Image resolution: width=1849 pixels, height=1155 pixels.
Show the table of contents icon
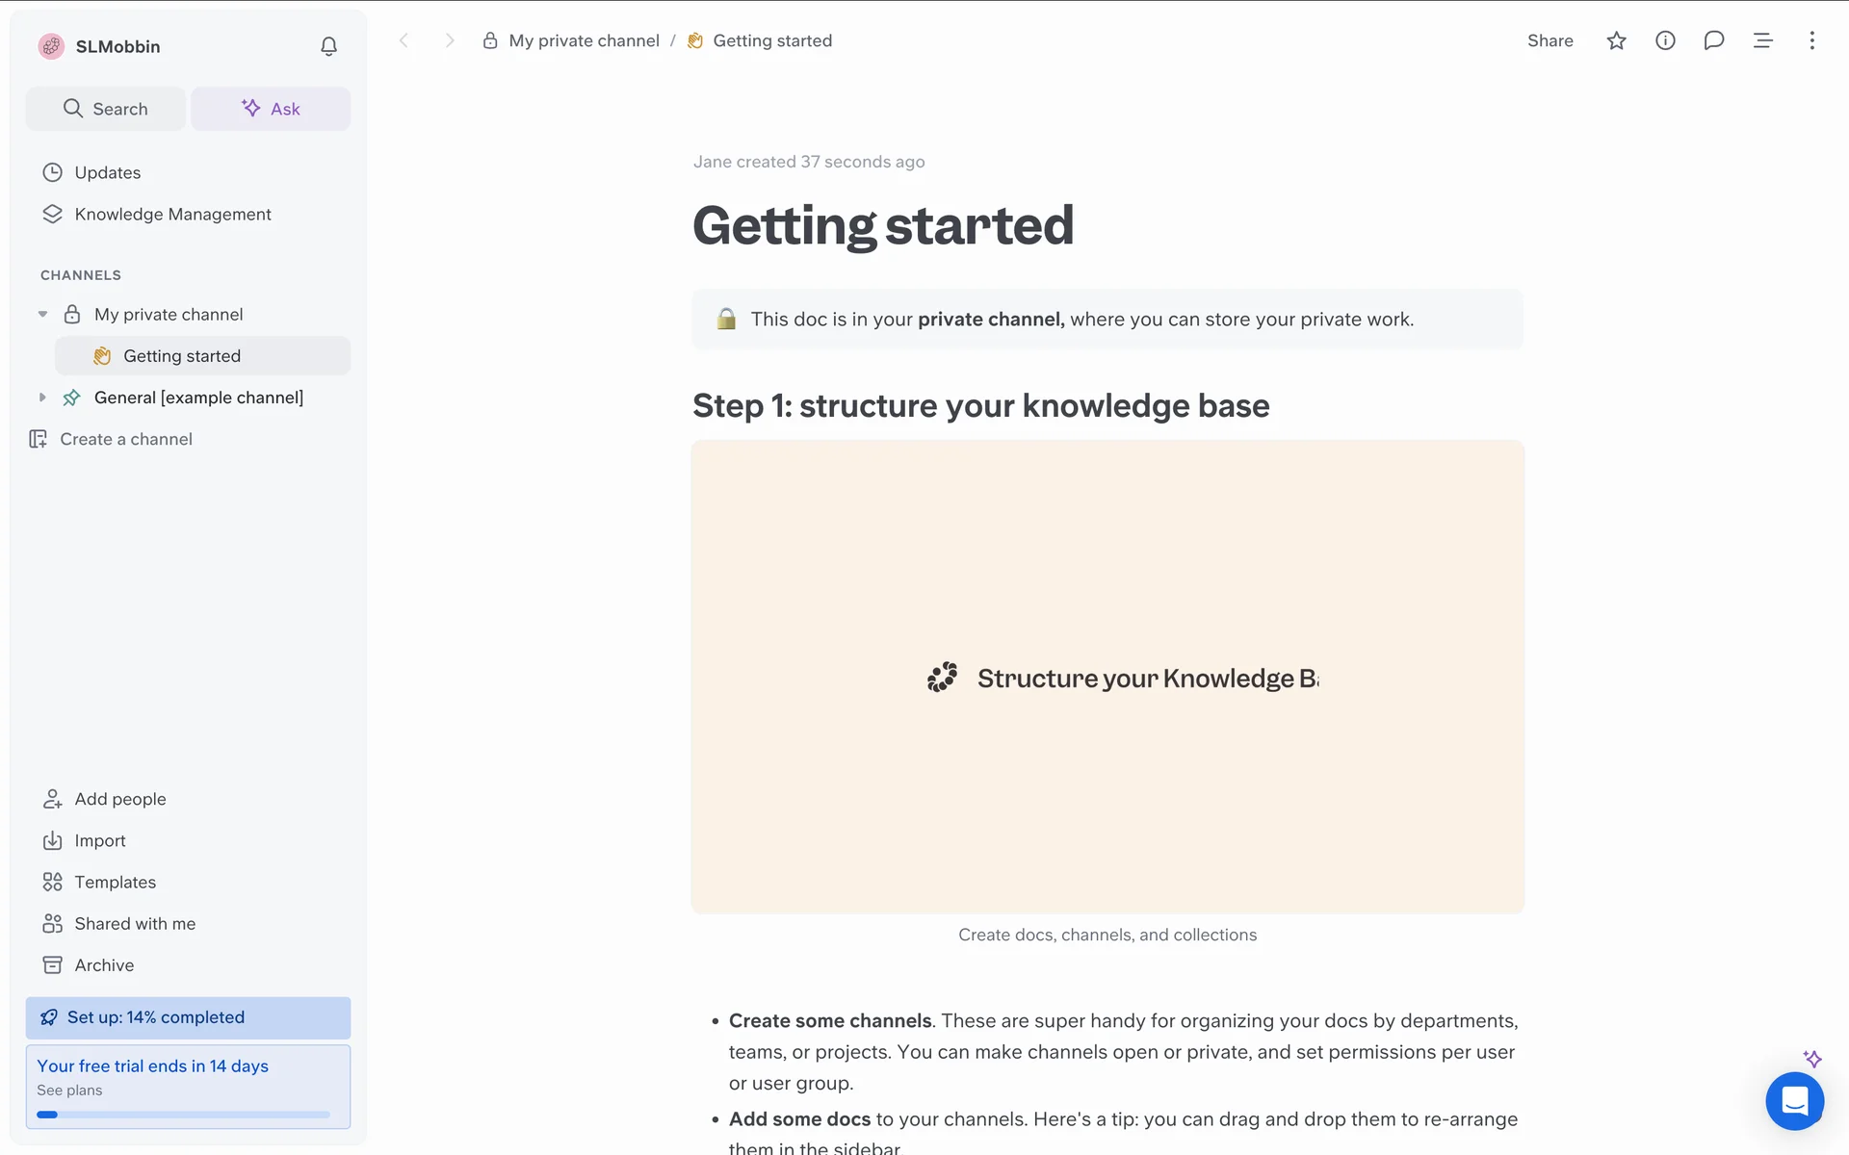point(1762,40)
